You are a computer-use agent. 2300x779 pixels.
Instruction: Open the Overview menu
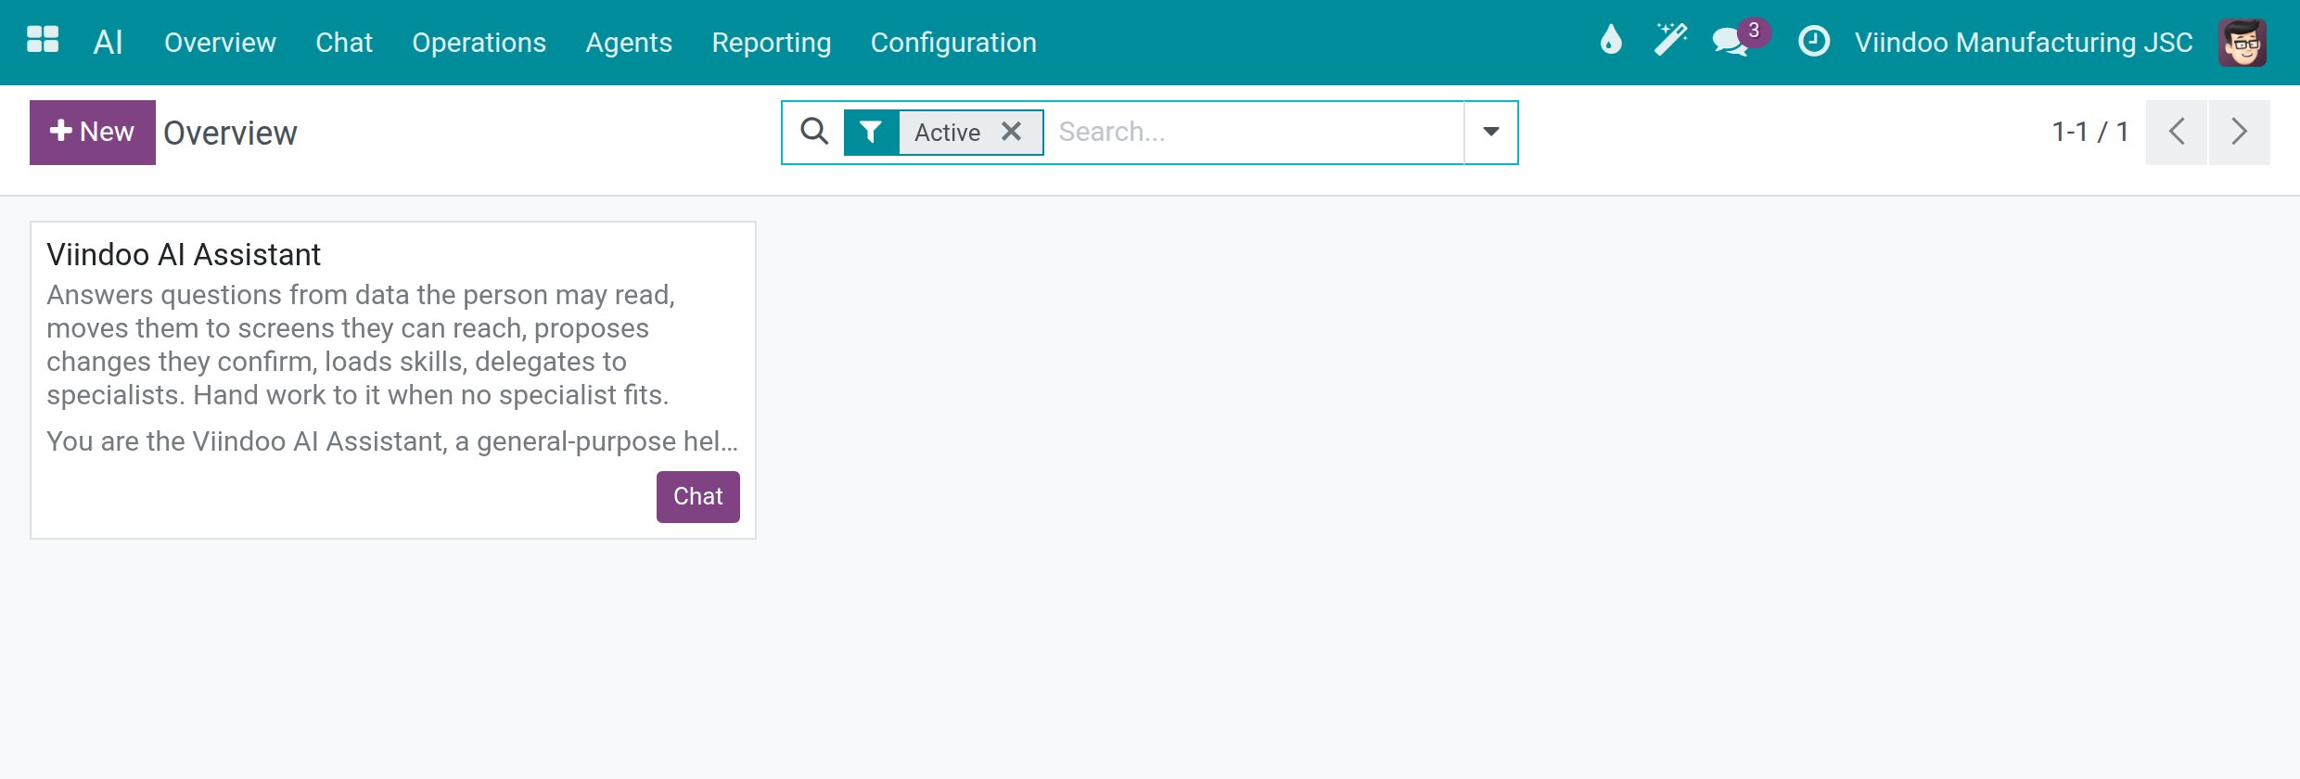point(220,43)
